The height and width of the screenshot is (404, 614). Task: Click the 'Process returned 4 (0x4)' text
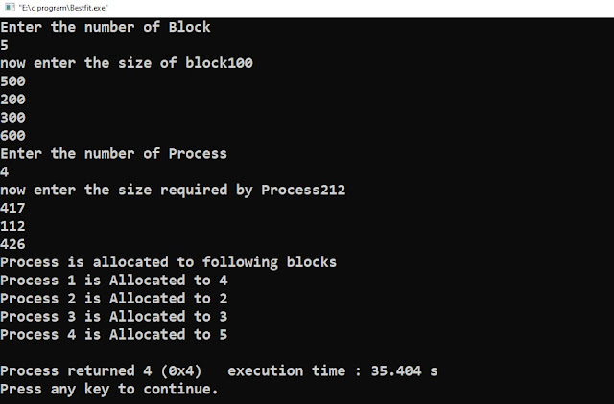click(x=106, y=370)
